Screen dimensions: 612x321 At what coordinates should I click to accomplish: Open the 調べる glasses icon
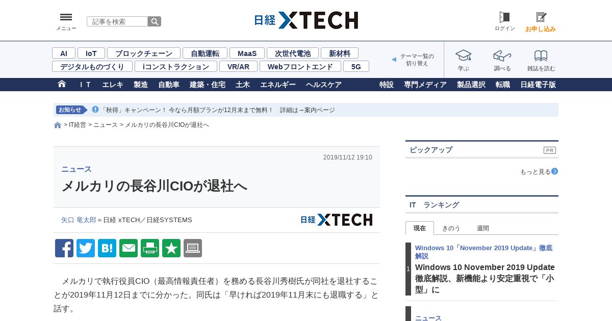pyautogui.click(x=502, y=56)
